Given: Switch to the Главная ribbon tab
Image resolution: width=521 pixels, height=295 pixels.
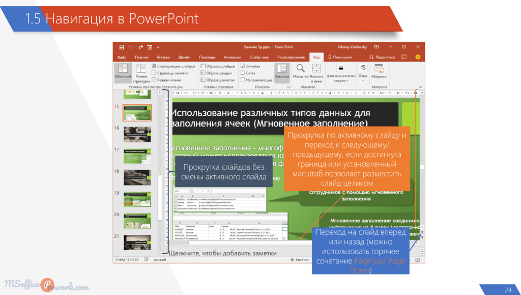Looking at the screenshot, I should [x=141, y=57].
